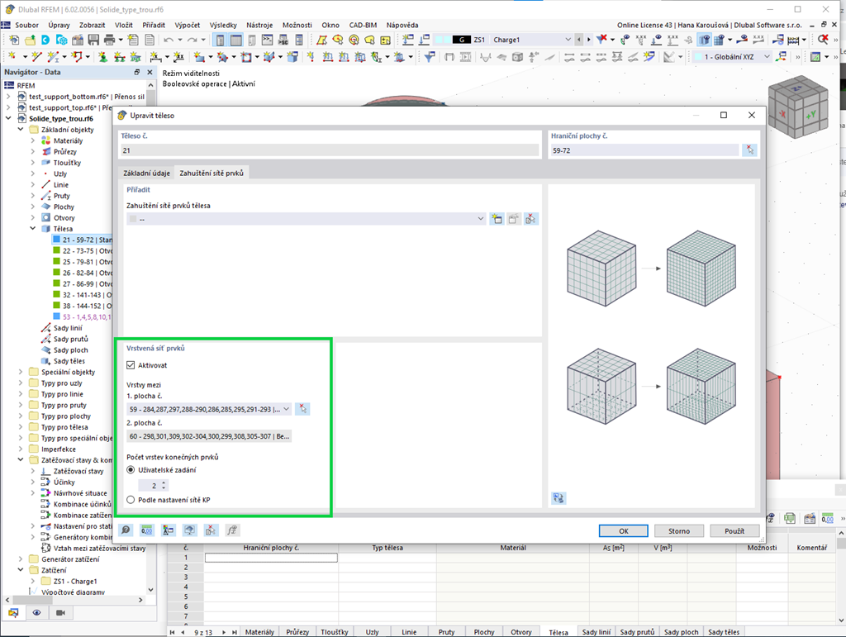846x637 pixels.
Task: Select the Podle nastavení sítě KP radio
Action: (x=131, y=500)
